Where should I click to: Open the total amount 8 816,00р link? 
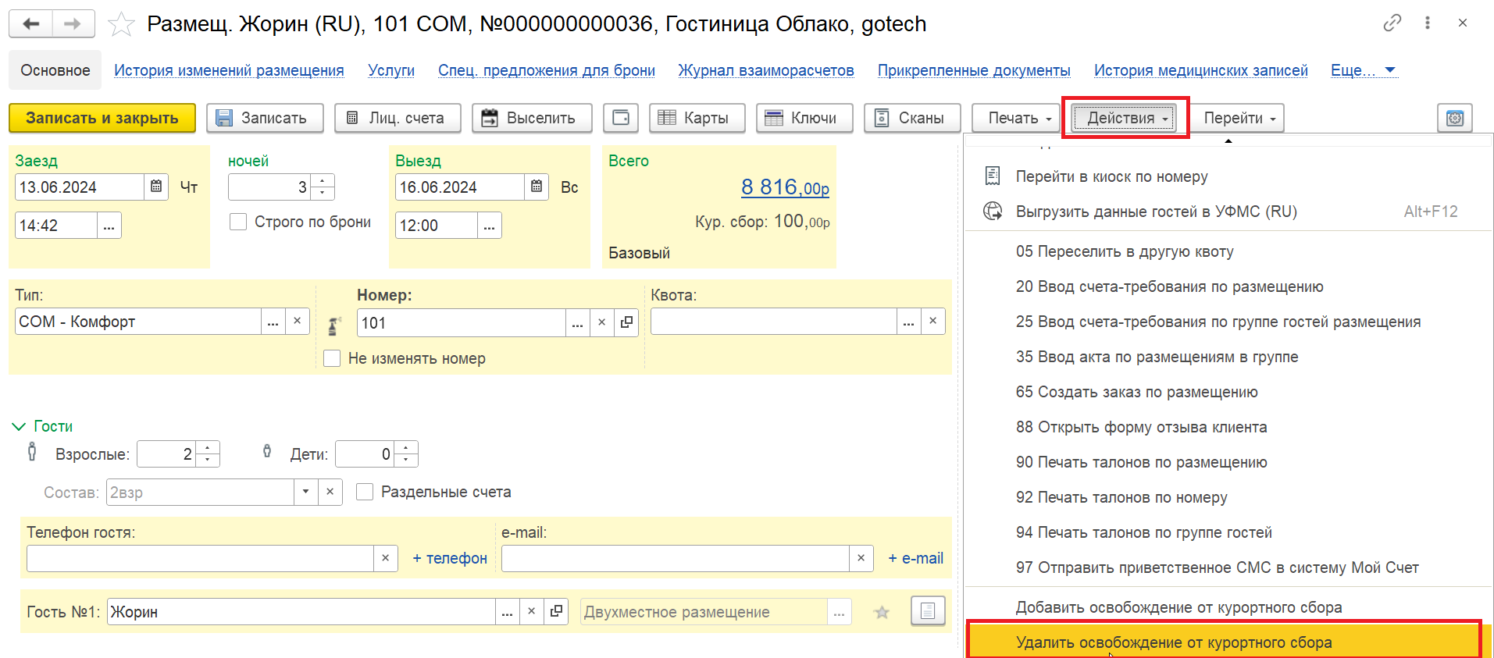[x=785, y=187]
